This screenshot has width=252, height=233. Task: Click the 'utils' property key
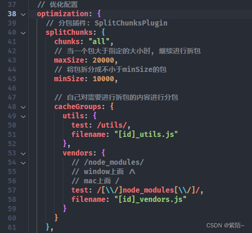73,116
